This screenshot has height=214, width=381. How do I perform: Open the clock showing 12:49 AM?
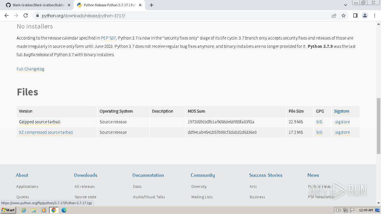[x=366, y=210]
